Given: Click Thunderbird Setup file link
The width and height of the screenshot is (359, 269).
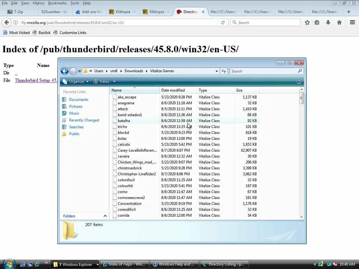Looking at the screenshot, I should 36,80.
